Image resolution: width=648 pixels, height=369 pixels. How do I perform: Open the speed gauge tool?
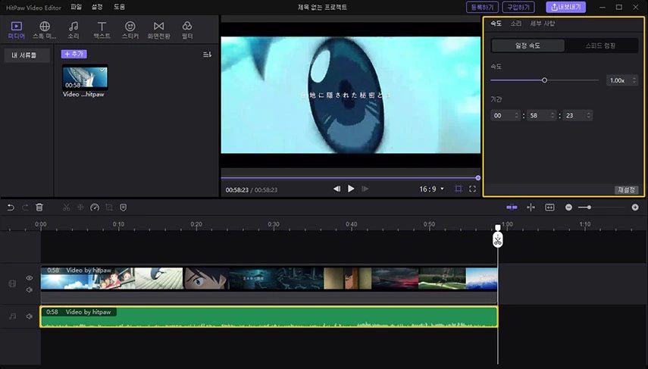pos(95,208)
